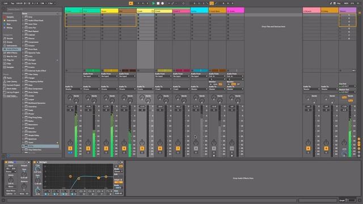
Task: Toggle detail view at bottom-right corner
Action: 360,200
